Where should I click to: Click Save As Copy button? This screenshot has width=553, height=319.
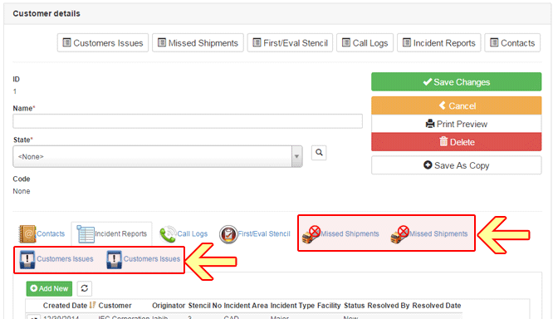pos(456,165)
